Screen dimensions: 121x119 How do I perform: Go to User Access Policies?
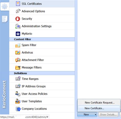click(42, 94)
